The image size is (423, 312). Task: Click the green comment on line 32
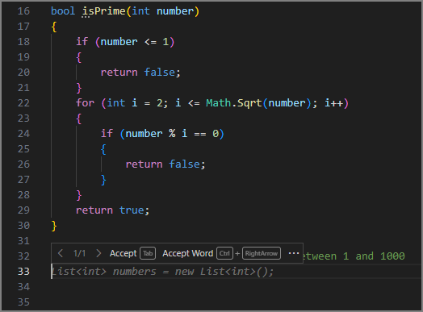coord(354,256)
